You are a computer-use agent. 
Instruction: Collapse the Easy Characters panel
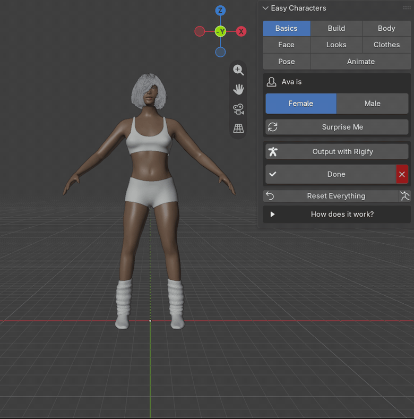pos(265,8)
